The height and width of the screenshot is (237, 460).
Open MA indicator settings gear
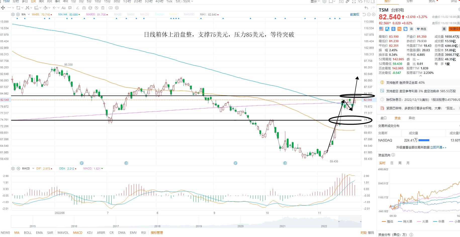[13, 14]
